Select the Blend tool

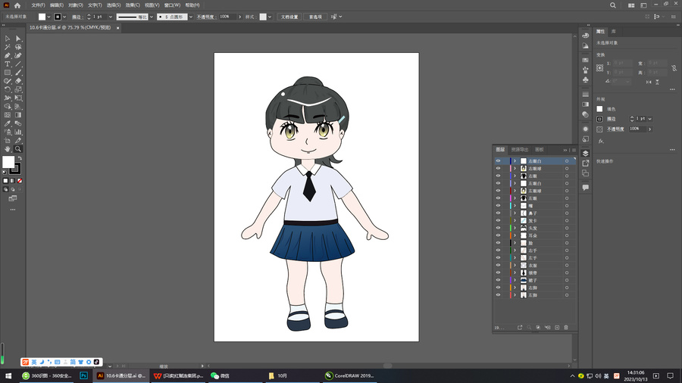point(18,123)
